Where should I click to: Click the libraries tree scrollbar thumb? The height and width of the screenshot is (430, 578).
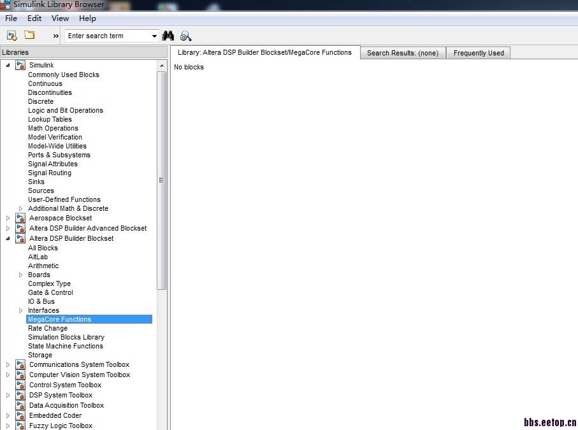tap(161, 180)
